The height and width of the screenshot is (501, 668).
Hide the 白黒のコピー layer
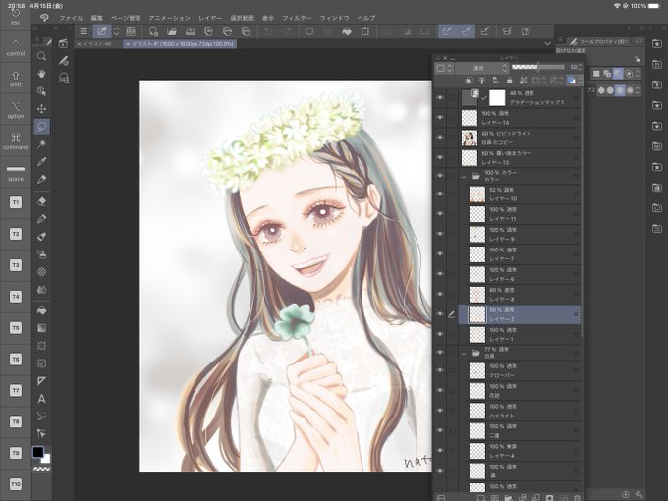(x=440, y=138)
